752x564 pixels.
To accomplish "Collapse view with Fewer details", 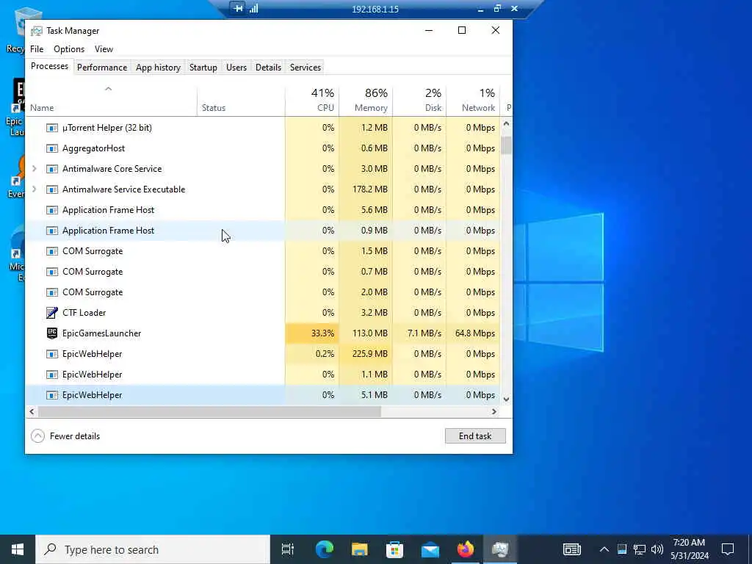I will pos(65,436).
